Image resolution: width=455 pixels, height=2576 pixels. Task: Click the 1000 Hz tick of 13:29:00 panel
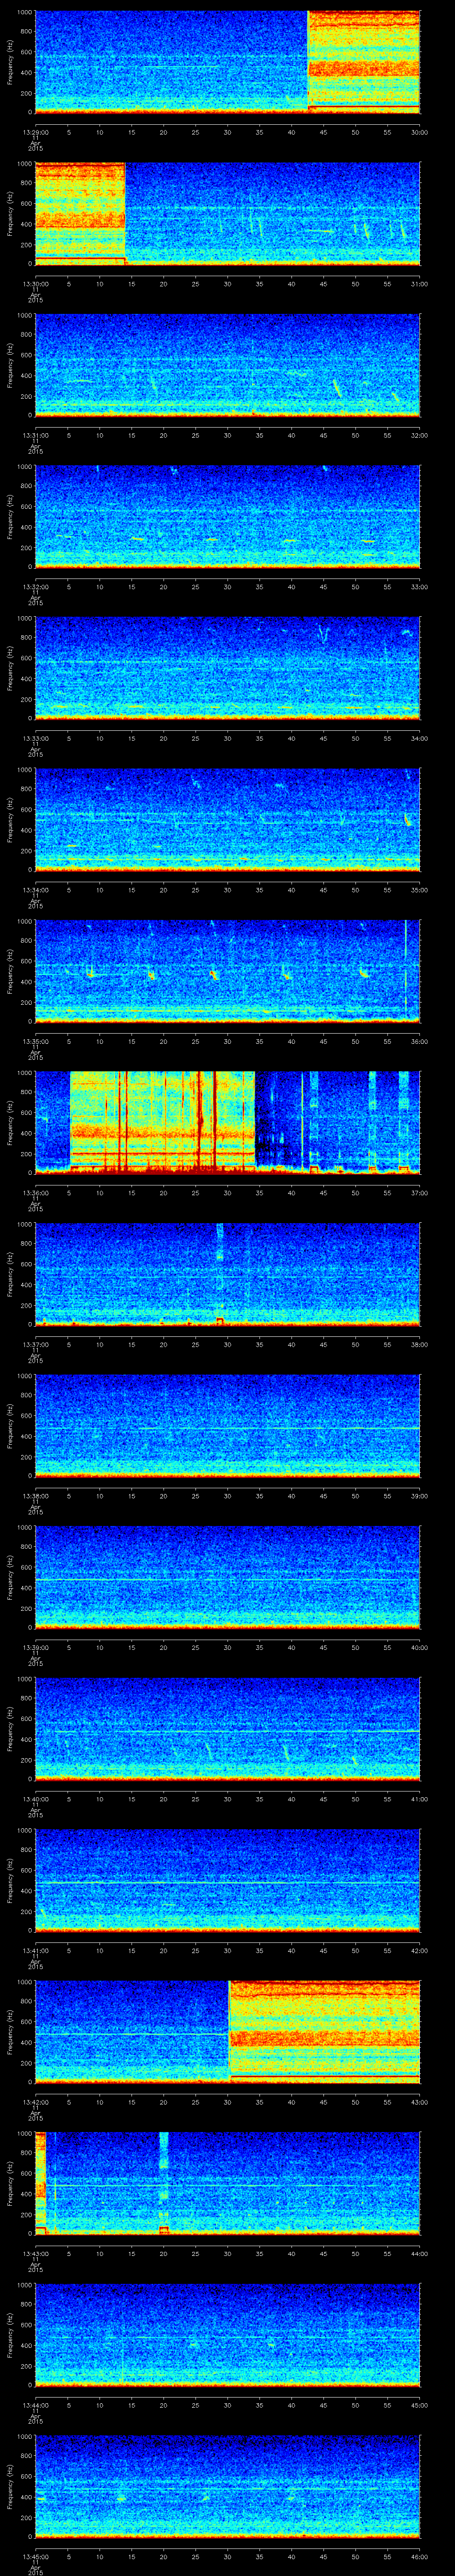point(24,12)
